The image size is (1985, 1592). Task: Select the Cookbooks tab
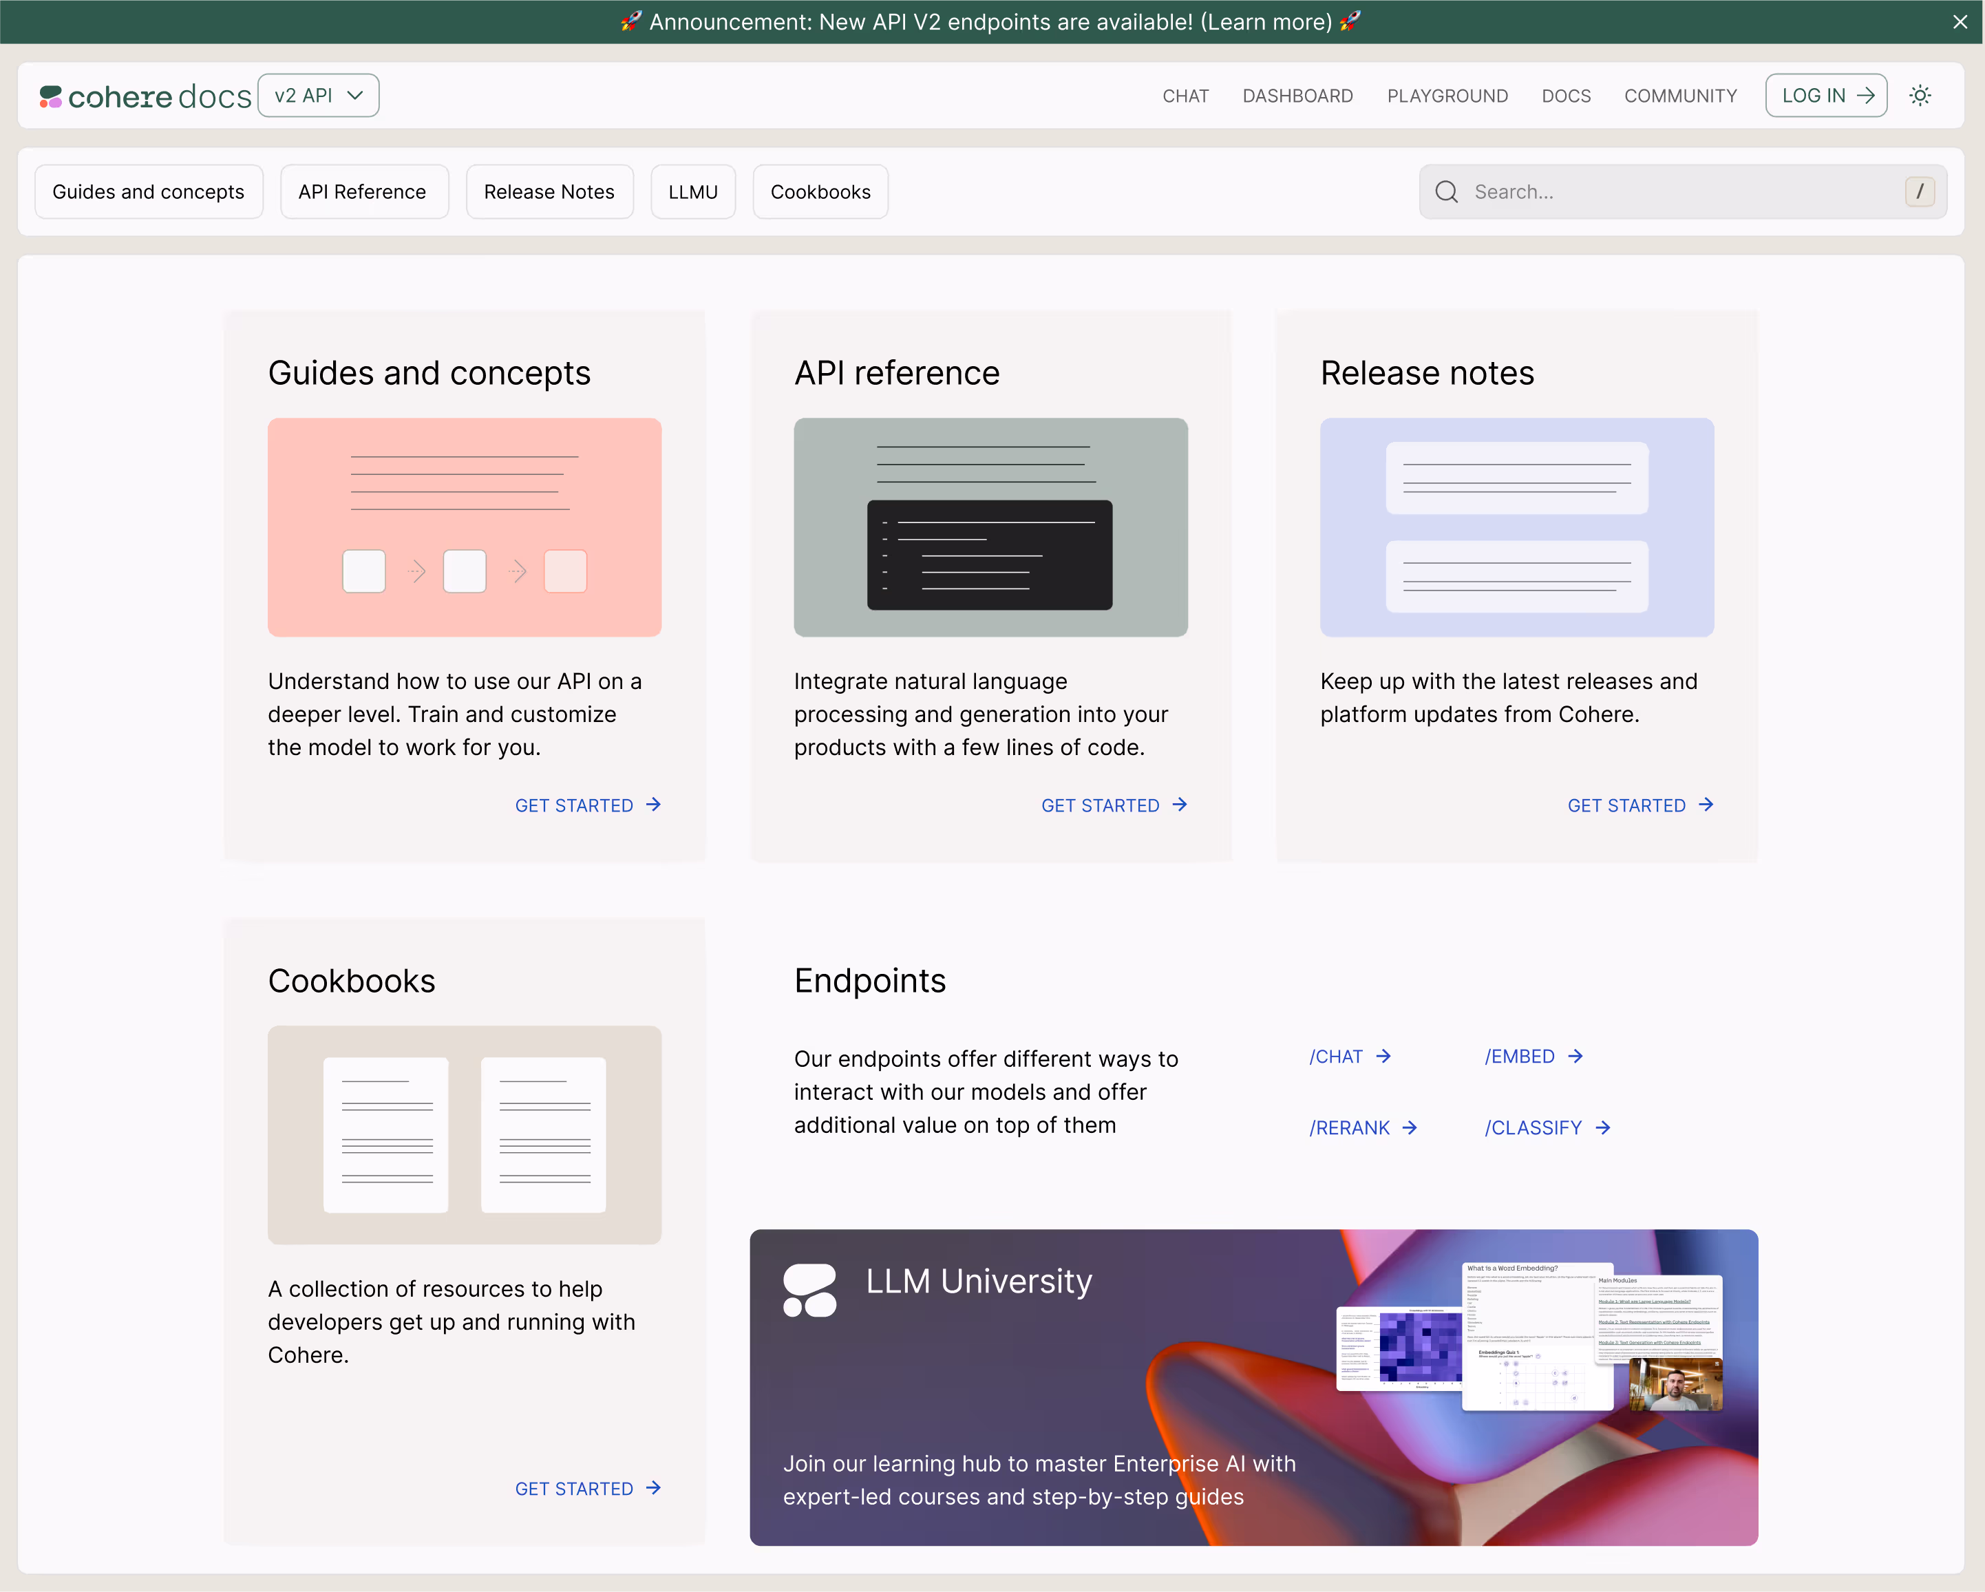[x=820, y=191]
